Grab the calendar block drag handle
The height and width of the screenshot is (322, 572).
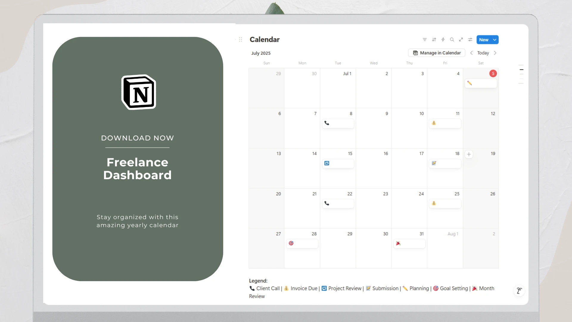240,39
